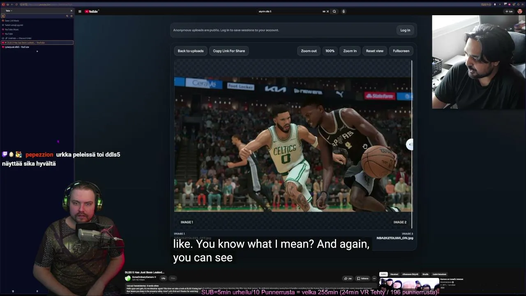
Task: Switch to the cyberpunk dlls5 YouTube tab
Action: 37,47
